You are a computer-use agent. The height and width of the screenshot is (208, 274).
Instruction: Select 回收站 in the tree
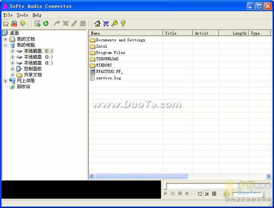pos(23,87)
